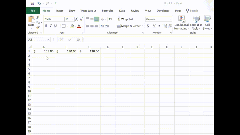Open Font group dialog launcher
The height and width of the screenshot is (135, 240).
pyautogui.click(x=82, y=32)
